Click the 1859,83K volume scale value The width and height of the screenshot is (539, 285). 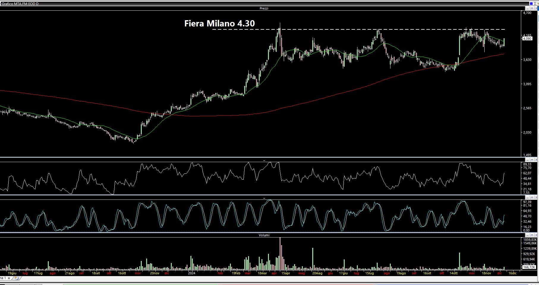coord(530,240)
